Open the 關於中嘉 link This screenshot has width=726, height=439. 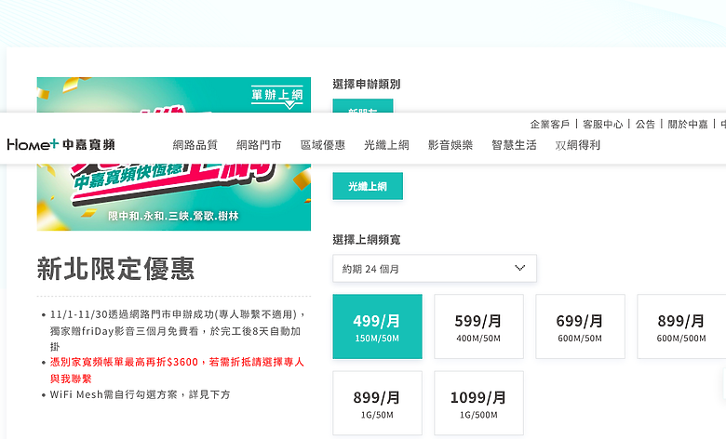click(688, 124)
